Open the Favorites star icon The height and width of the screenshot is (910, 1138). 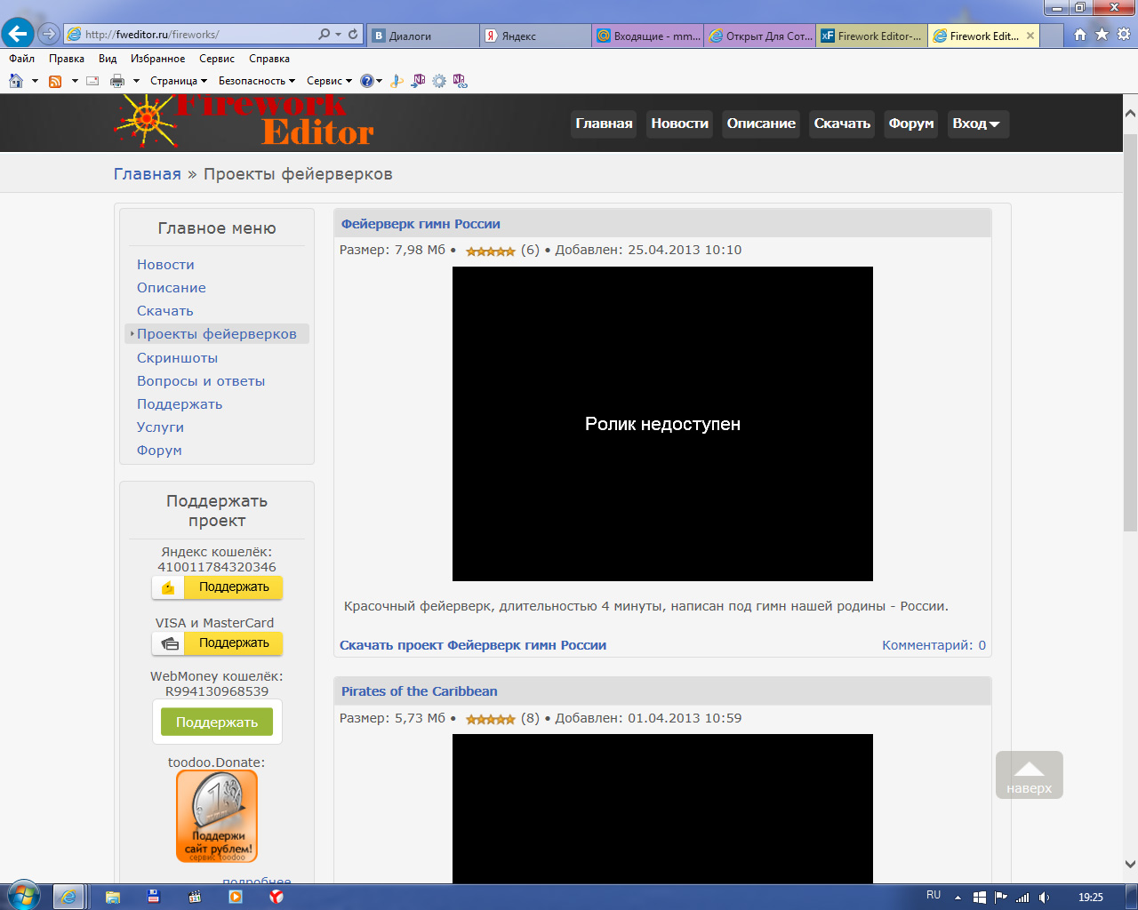(1102, 35)
